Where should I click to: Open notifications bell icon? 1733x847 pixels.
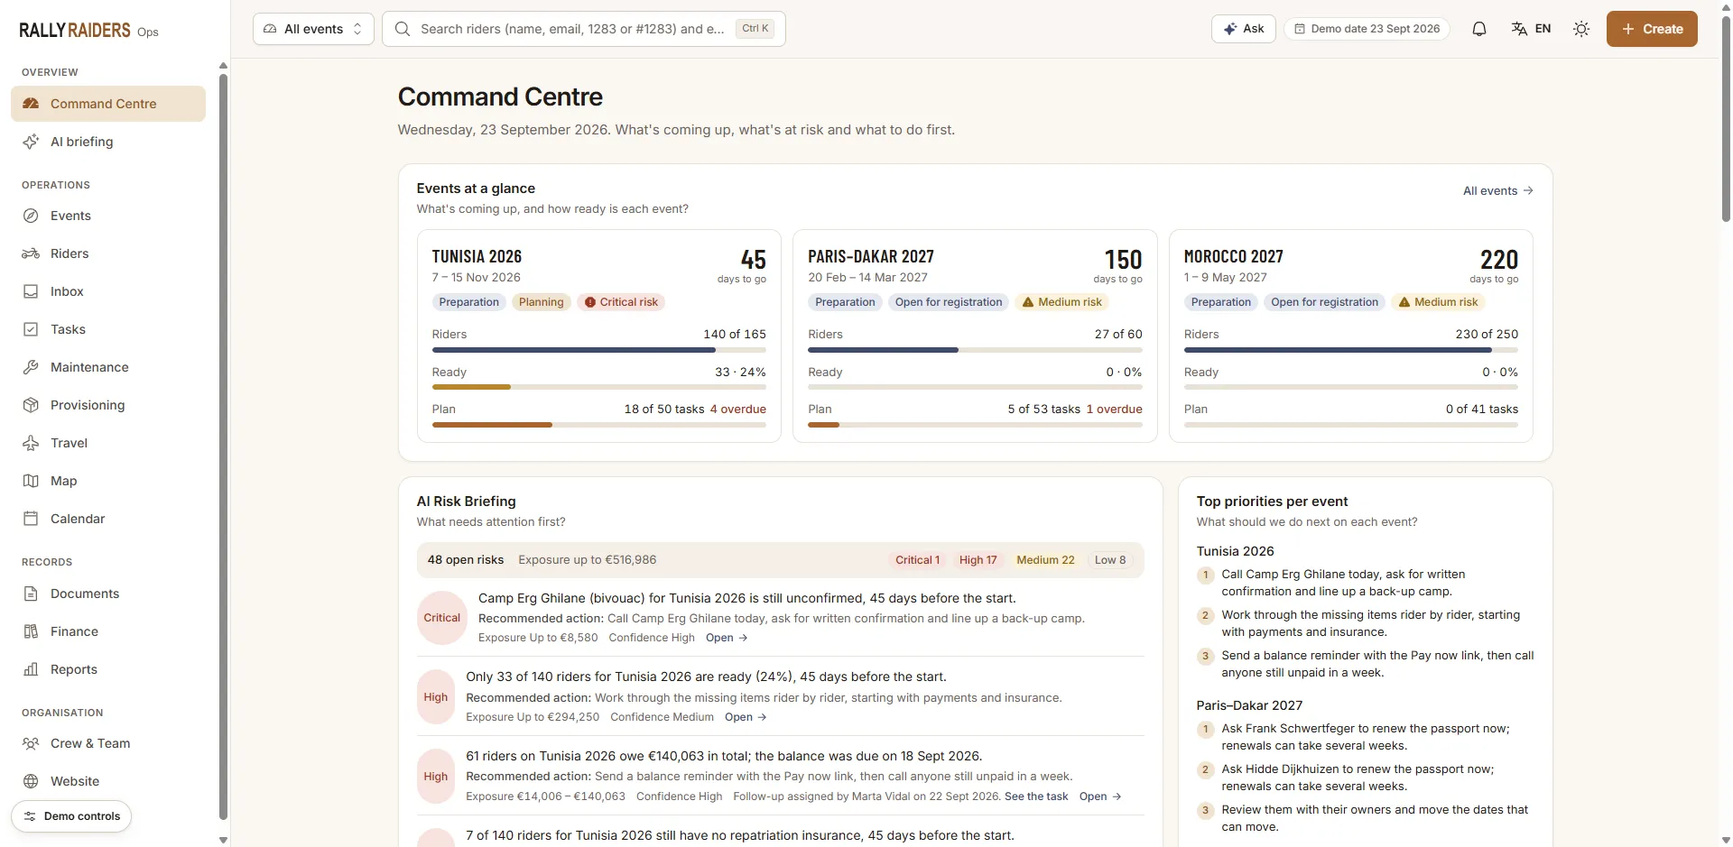[x=1478, y=29]
